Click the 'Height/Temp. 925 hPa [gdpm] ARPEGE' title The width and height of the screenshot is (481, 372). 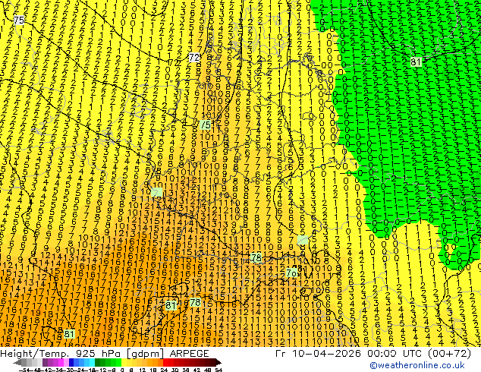105,354
